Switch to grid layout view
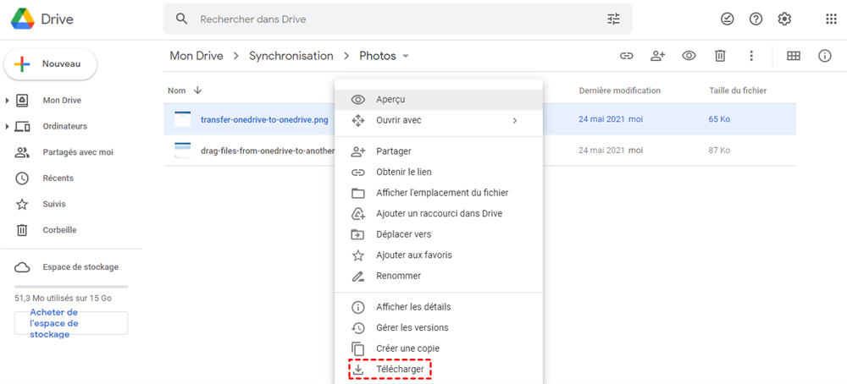Screen dimensions: 847x384 (794, 56)
